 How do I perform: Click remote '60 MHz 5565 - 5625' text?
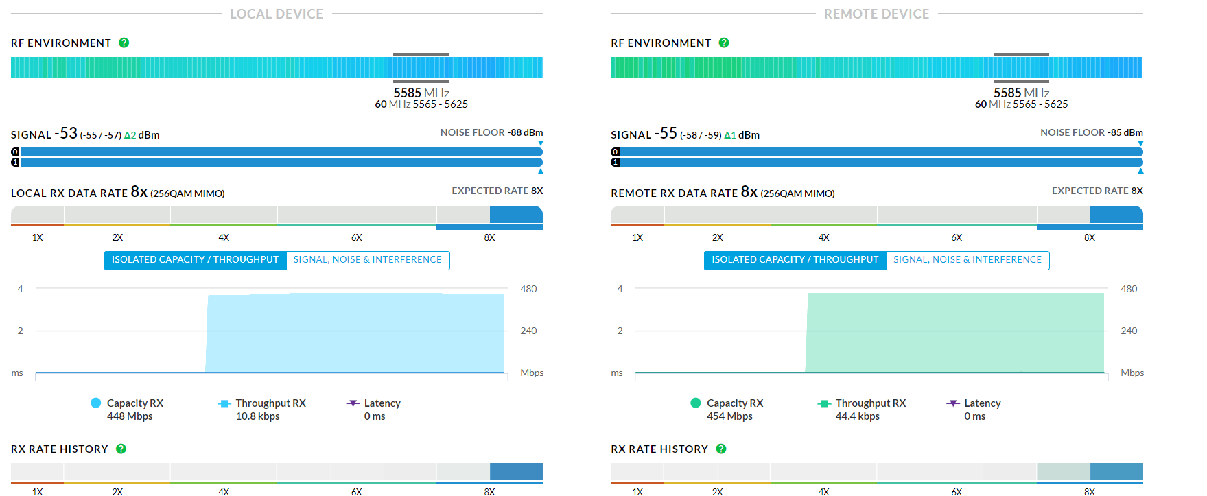point(1022,104)
